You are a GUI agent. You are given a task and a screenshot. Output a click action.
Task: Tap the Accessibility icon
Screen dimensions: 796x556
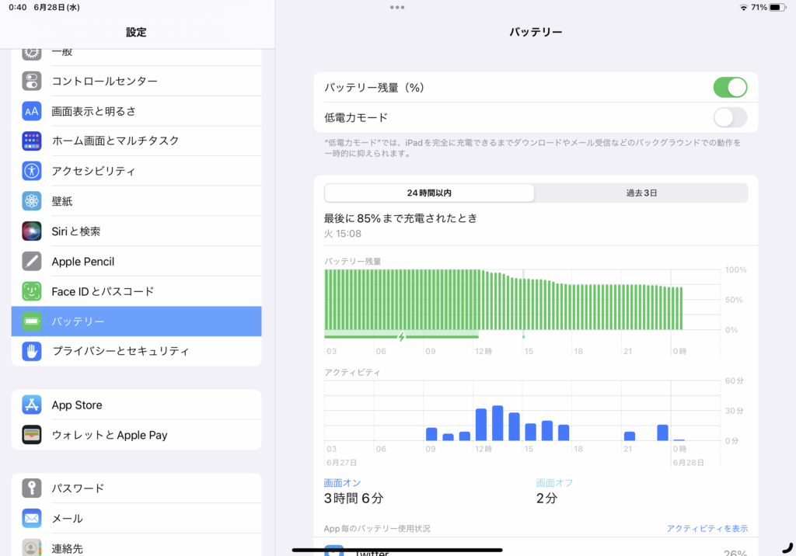(31, 171)
